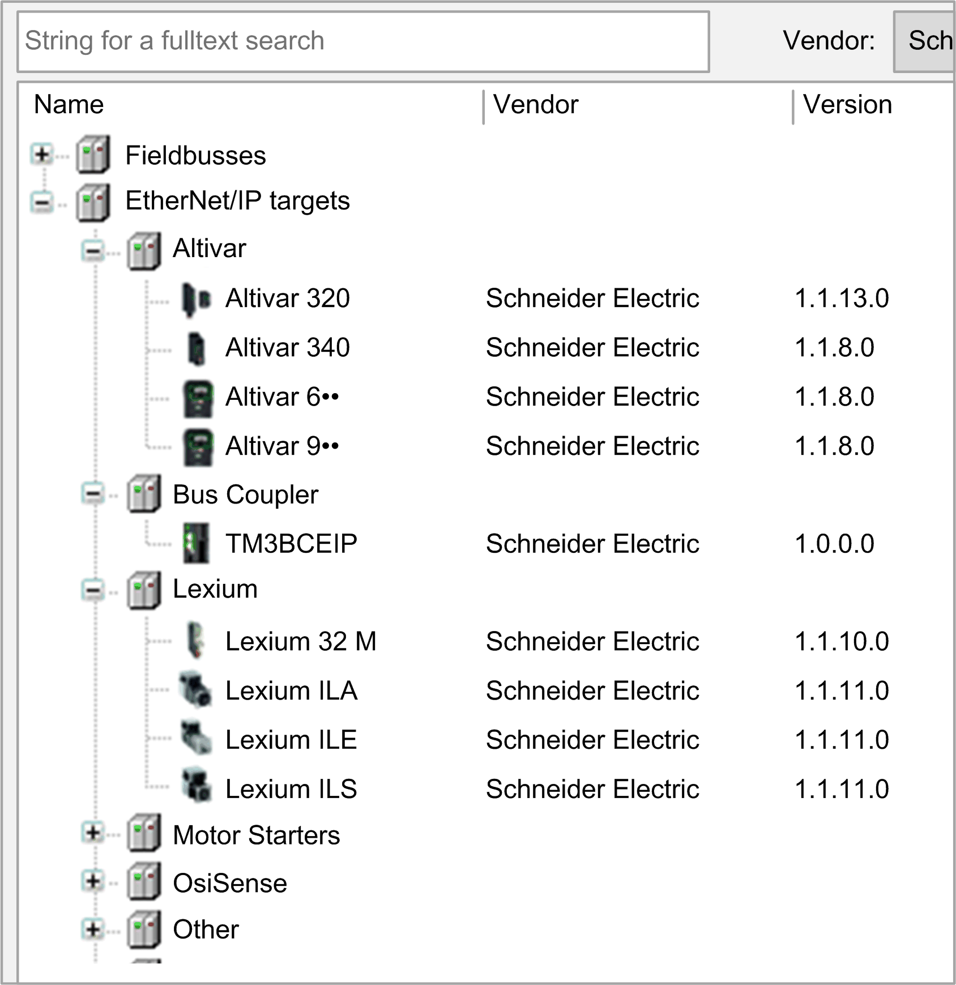Select the Altivar 320 drive icon
This screenshot has height=985, width=956.
click(197, 299)
